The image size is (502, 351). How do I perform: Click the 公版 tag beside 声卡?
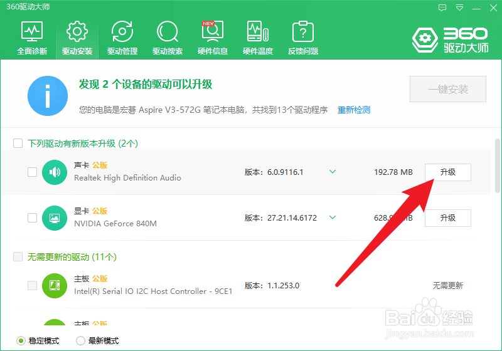100,165
